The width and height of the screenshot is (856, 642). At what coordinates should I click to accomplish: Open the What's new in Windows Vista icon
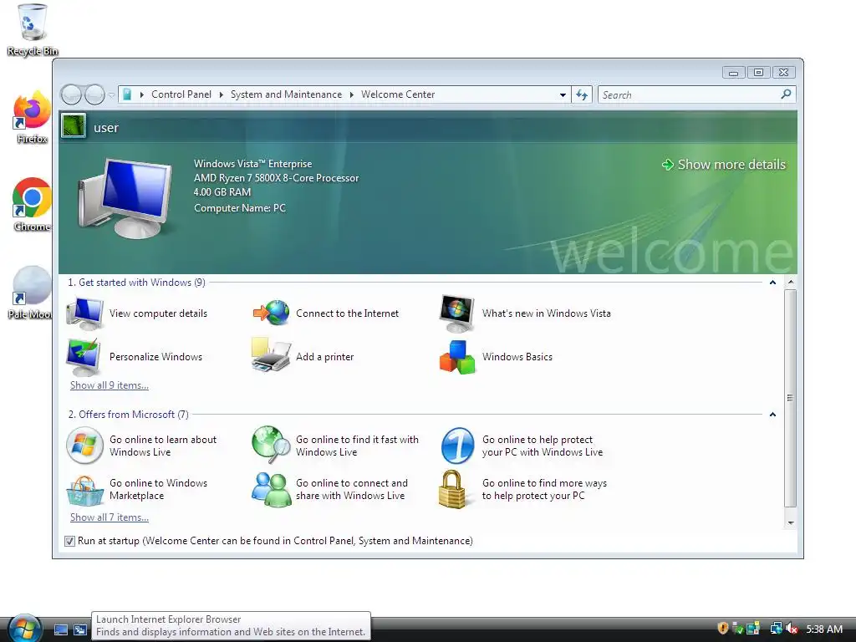coord(457,313)
